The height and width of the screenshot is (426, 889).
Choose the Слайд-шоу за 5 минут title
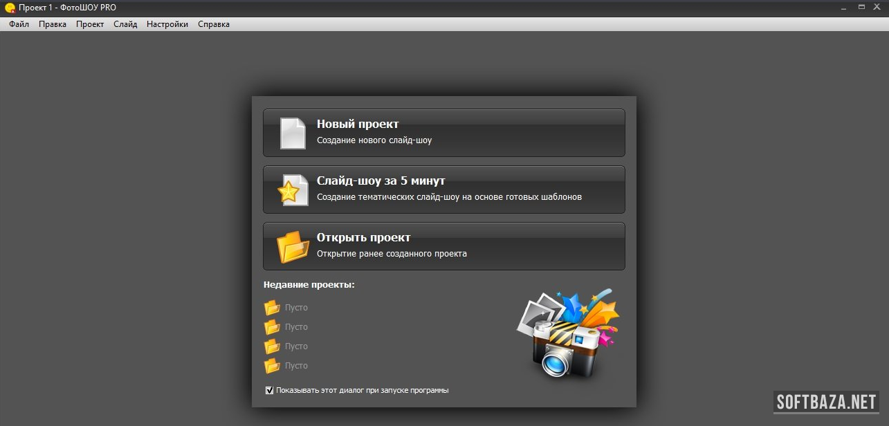coord(381,181)
